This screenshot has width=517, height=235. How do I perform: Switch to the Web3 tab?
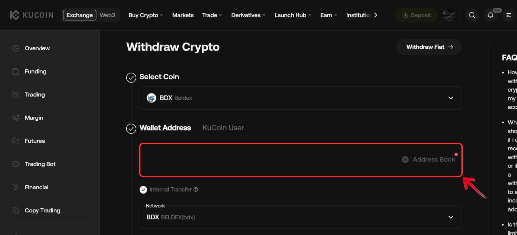point(107,15)
